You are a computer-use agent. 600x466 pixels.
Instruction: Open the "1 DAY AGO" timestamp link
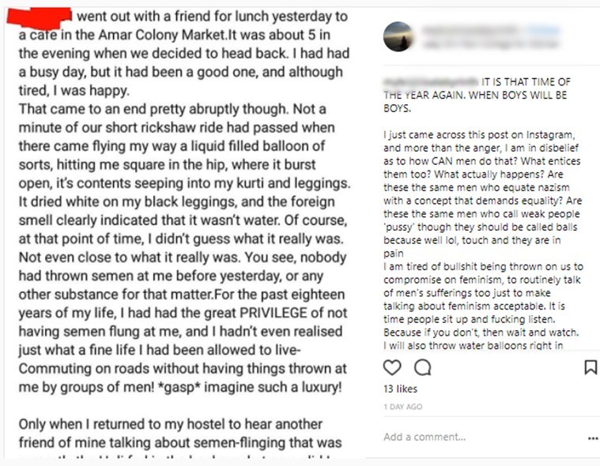[403, 407]
